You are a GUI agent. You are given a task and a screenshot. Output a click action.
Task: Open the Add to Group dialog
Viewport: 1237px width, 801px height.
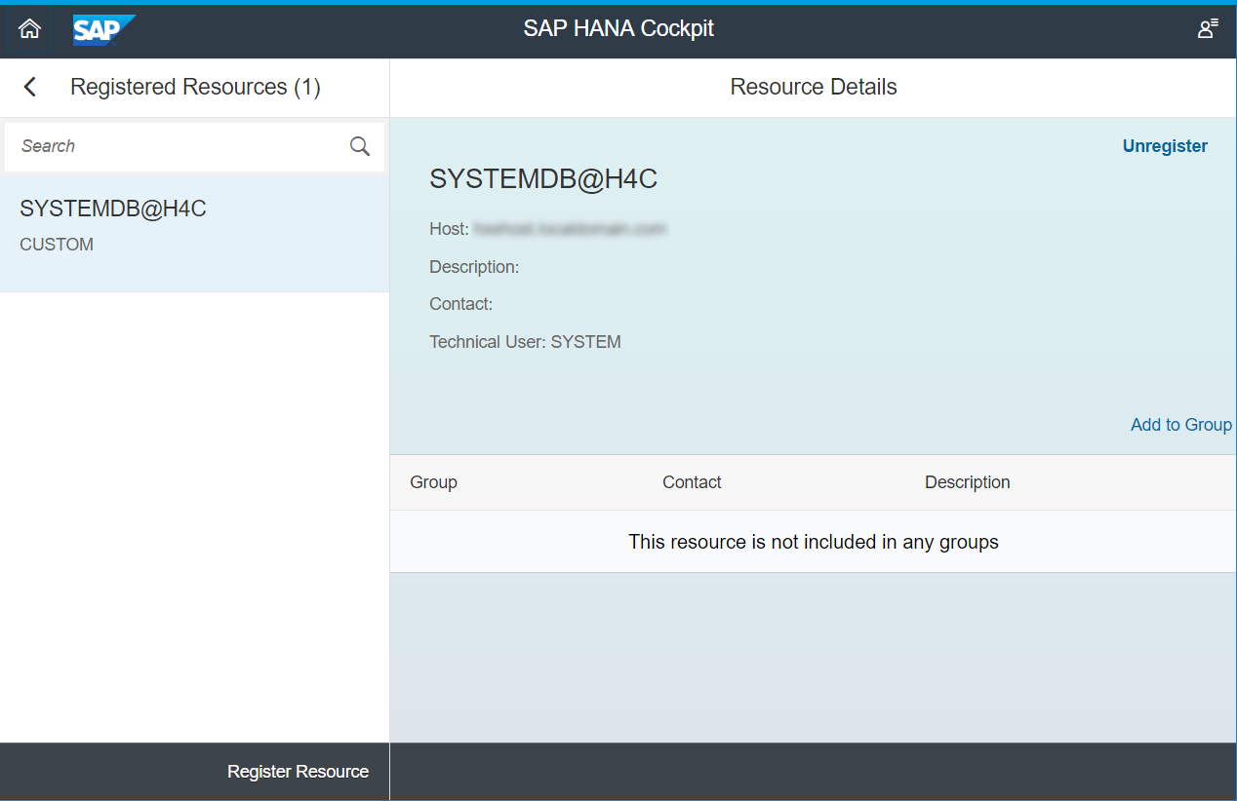[1180, 424]
